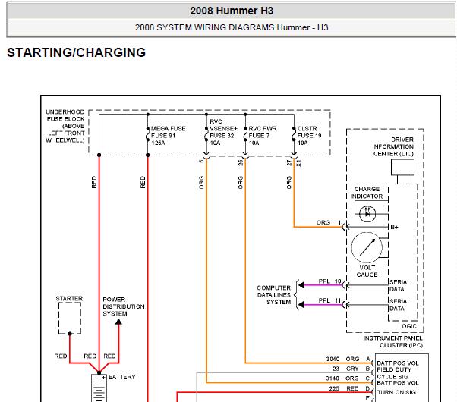This screenshot has width=457, height=402.
Task: Click the POWER DISTRIBUTION SYSTEM label
Action: [x=124, y=306]
